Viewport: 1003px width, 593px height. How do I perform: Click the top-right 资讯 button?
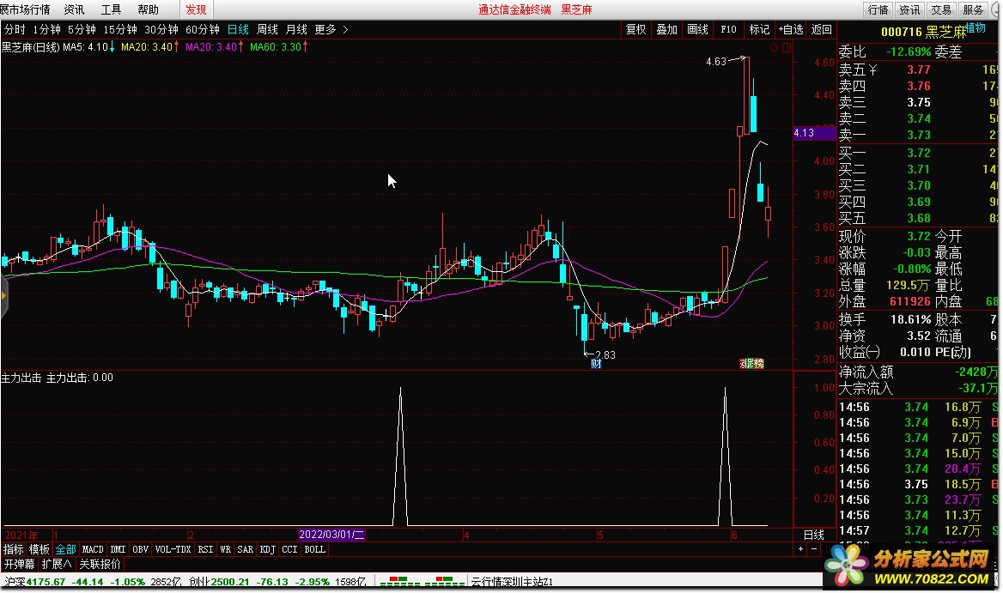(909, 9)
